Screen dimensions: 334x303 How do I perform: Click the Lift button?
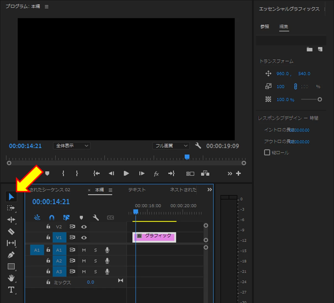click(x=190, y=174)
